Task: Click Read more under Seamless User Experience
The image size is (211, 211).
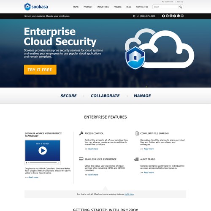Action: click(93, 175)
